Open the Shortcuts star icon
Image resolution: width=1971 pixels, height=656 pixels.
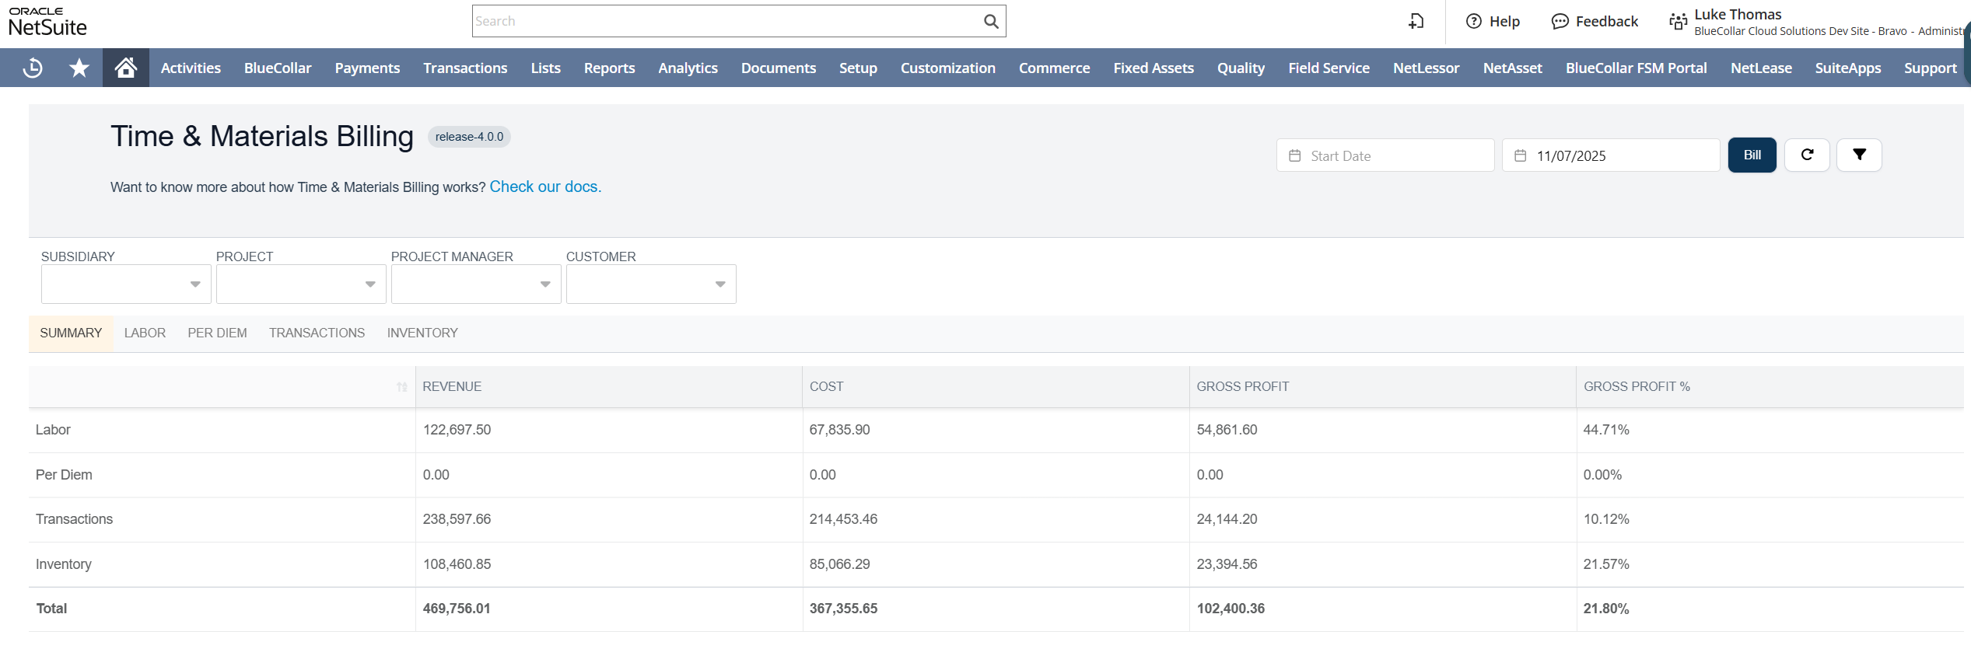[x=79, y=68]
